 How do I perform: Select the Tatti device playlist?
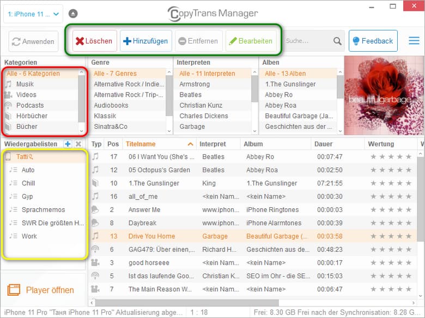[x=44, y=157]
